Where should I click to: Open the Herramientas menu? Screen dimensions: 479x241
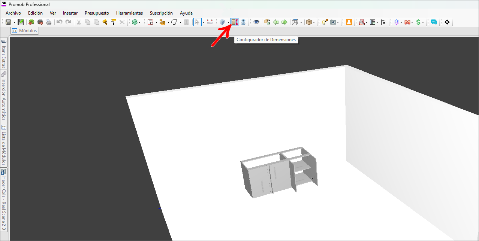129,13
